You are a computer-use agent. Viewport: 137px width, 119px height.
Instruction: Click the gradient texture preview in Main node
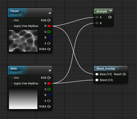[x=23, y=98]
